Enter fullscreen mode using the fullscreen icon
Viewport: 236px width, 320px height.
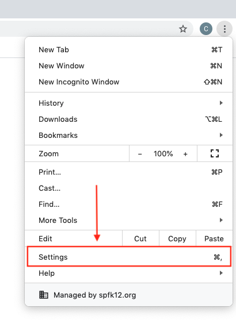215,153
